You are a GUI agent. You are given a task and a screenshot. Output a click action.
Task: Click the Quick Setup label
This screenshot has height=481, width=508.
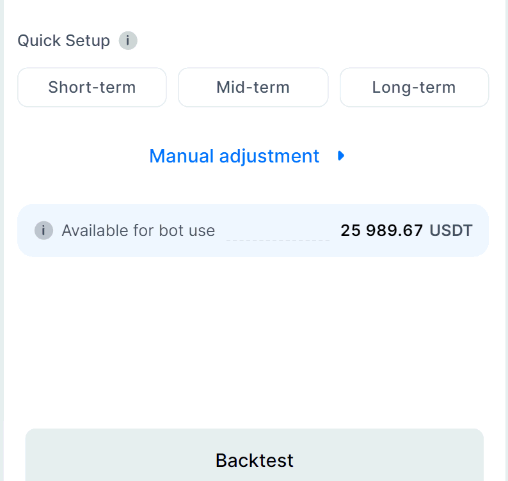(x=63, y=41)
